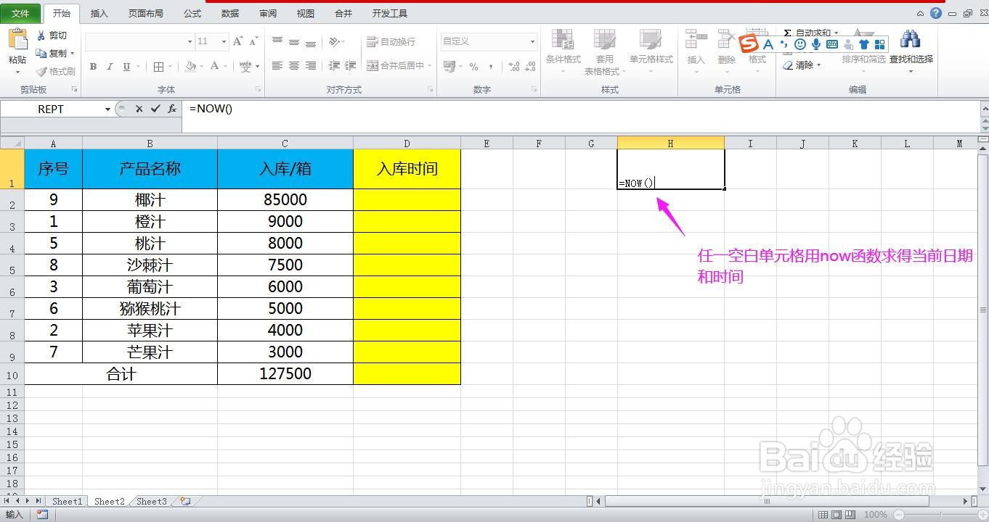Click the Excel Help question mark
The image size is (989, 522).
(x=936, y=13)
